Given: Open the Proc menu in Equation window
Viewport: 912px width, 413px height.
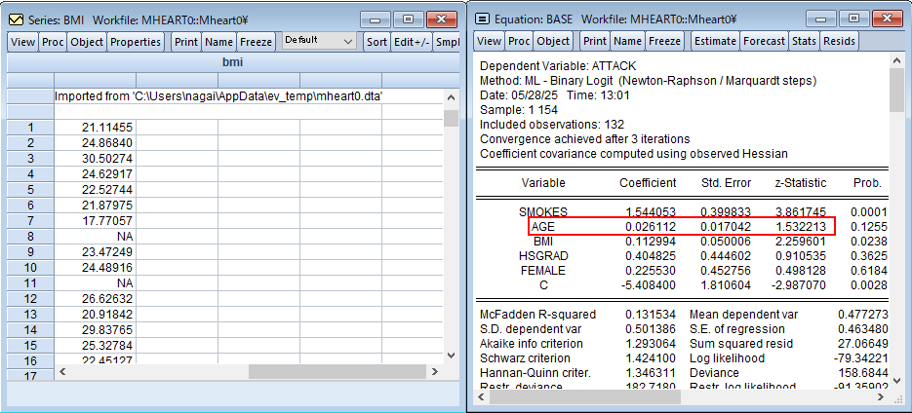Looking at the screenshot, I should click(x=519, y=41).
